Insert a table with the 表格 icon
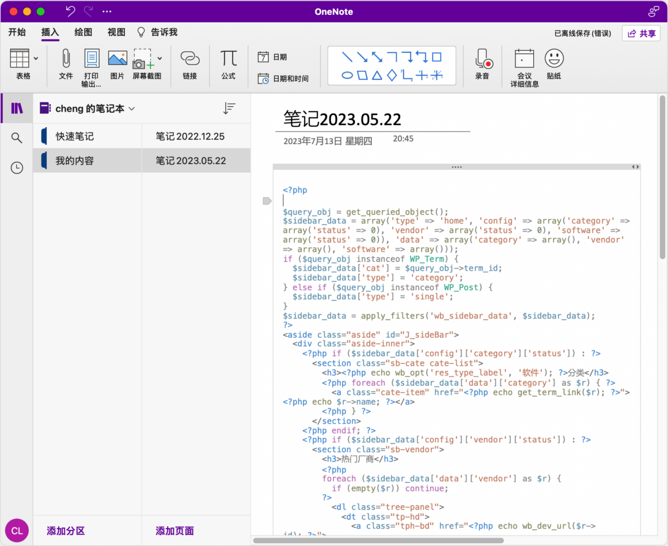Screen dimensions: 668x546 [20, 58]
